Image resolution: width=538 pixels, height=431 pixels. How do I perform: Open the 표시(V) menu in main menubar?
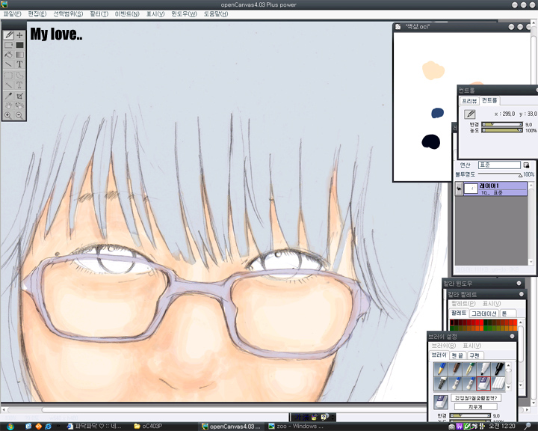coord(155,13)
